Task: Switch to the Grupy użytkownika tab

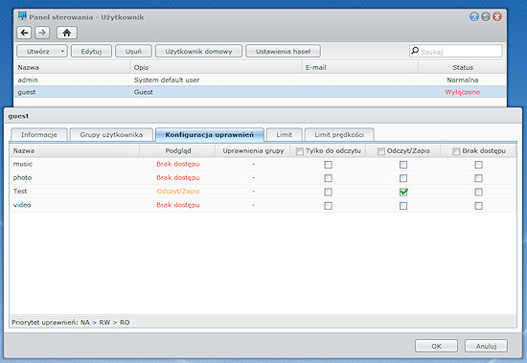Action: tap(111, 135)
